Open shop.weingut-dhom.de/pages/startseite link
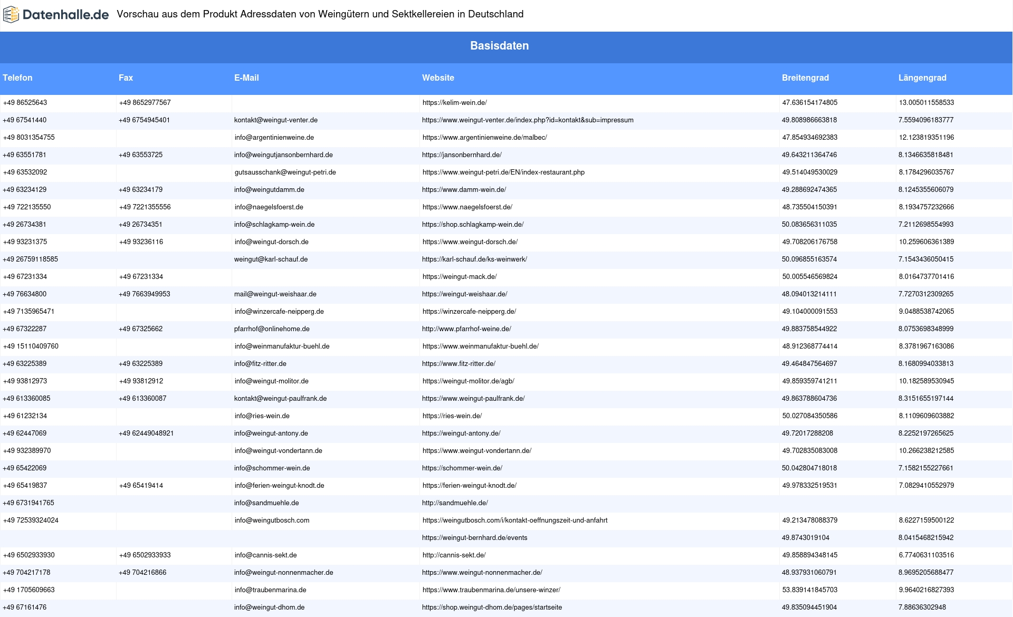The width and height of the screenshot is (1013, 617). (x=492, y=608)
